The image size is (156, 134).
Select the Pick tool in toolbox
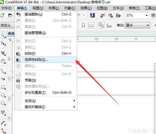pos(3,35)
